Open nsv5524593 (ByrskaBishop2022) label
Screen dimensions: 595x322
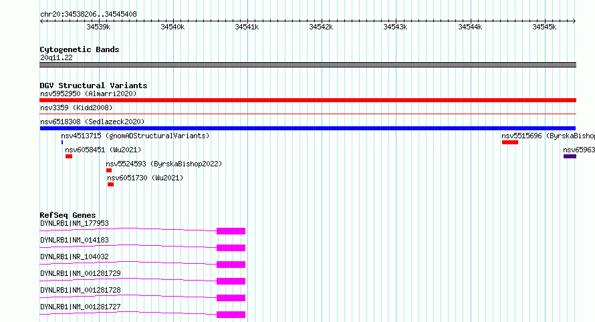pos(164,164)
